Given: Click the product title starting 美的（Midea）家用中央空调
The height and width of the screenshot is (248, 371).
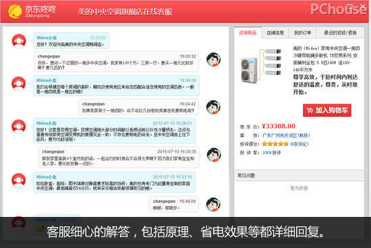Looking at the screenshot, I should (x=326, y=59).
